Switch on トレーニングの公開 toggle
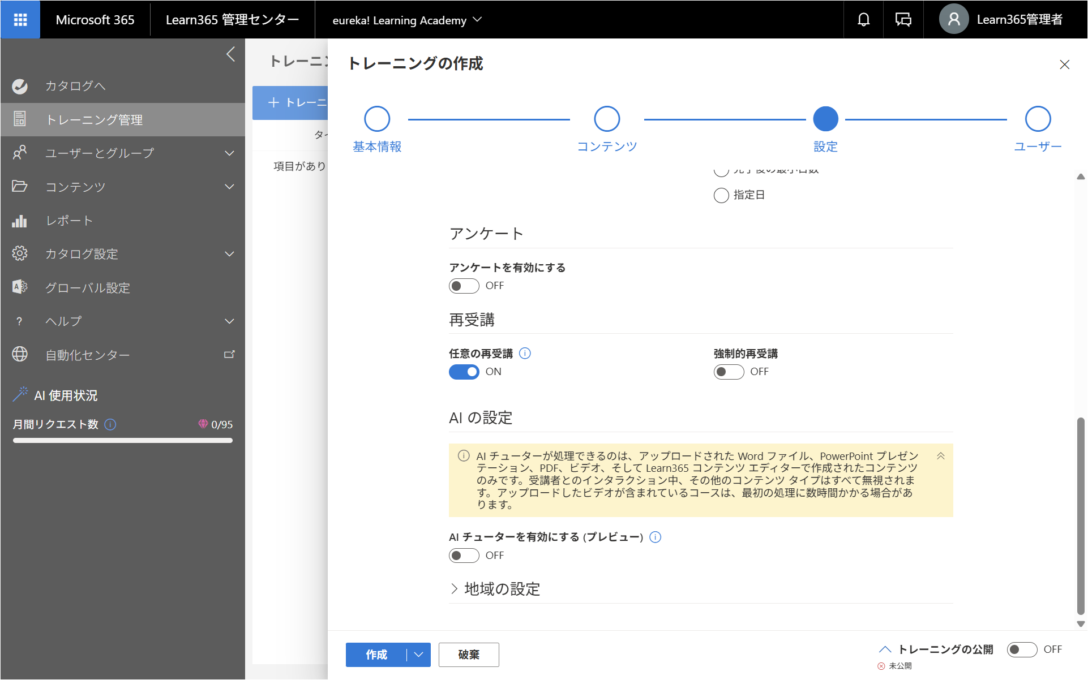Screen dimensions: 1088x680 click(1022, 649)
